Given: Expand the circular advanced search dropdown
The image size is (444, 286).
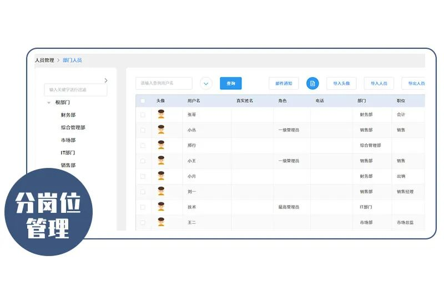Looking at the screenshot, I should (206, 83).
